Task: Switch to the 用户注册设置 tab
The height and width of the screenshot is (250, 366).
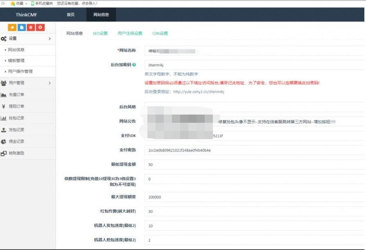Action: coord(130,34)
